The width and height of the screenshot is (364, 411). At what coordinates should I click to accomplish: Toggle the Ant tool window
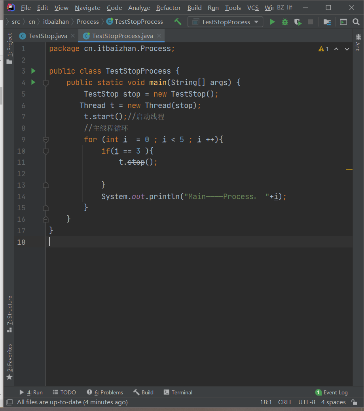(x=358, y=42)
